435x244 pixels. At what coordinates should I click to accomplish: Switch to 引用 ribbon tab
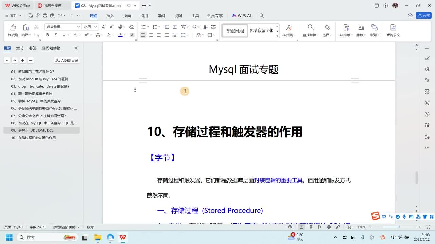click(144, 16)
